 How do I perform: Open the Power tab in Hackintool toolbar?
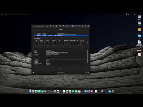pyautogui.click(x=79, y=26)
